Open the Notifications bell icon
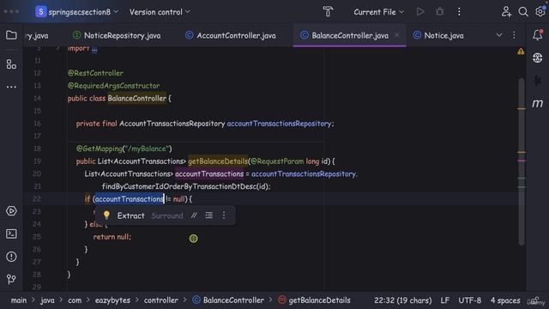549x309 pixels. tap(538, 35)
